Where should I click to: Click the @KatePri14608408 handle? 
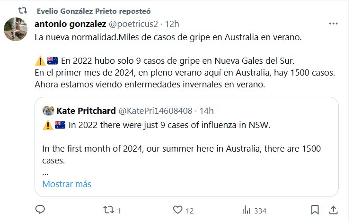tap(155, 111)
